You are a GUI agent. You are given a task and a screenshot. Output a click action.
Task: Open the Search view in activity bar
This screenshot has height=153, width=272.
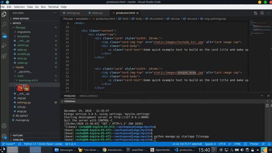4,25
